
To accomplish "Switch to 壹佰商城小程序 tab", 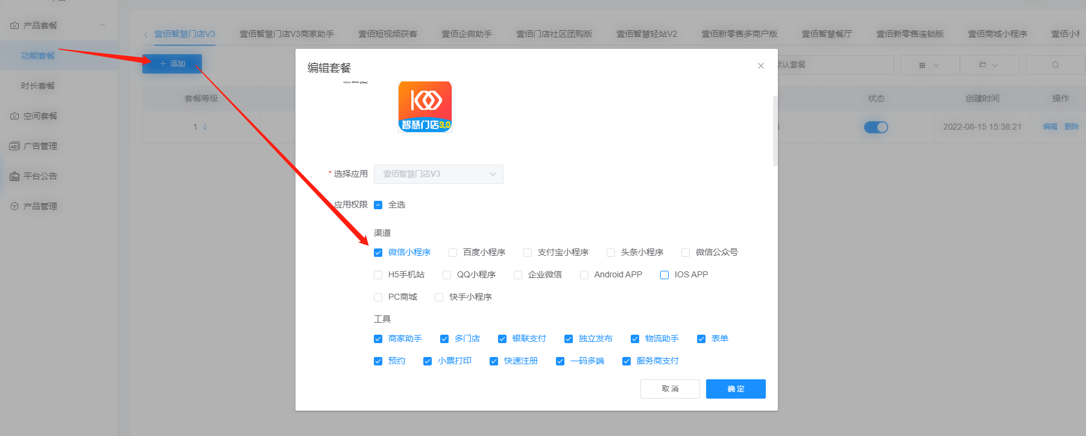I will (997, 34).
